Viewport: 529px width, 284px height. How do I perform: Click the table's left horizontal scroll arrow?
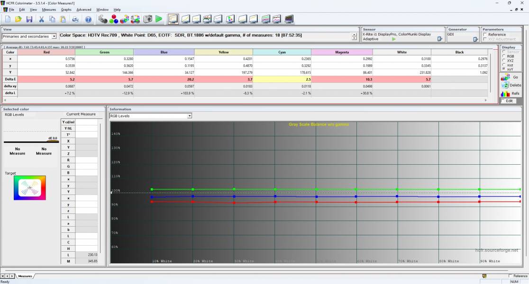point(5,100)
